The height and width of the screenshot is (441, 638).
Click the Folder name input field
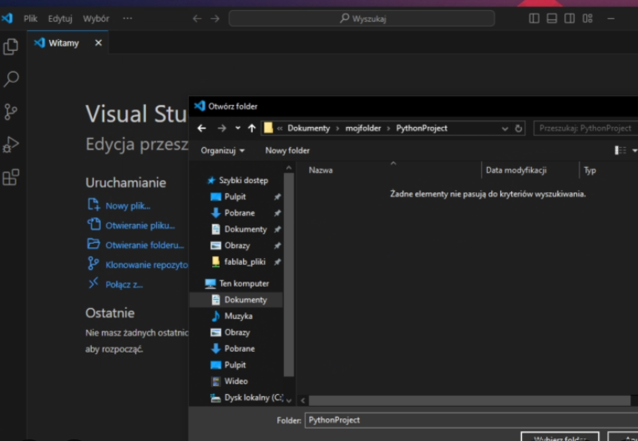tap(471, 420)
